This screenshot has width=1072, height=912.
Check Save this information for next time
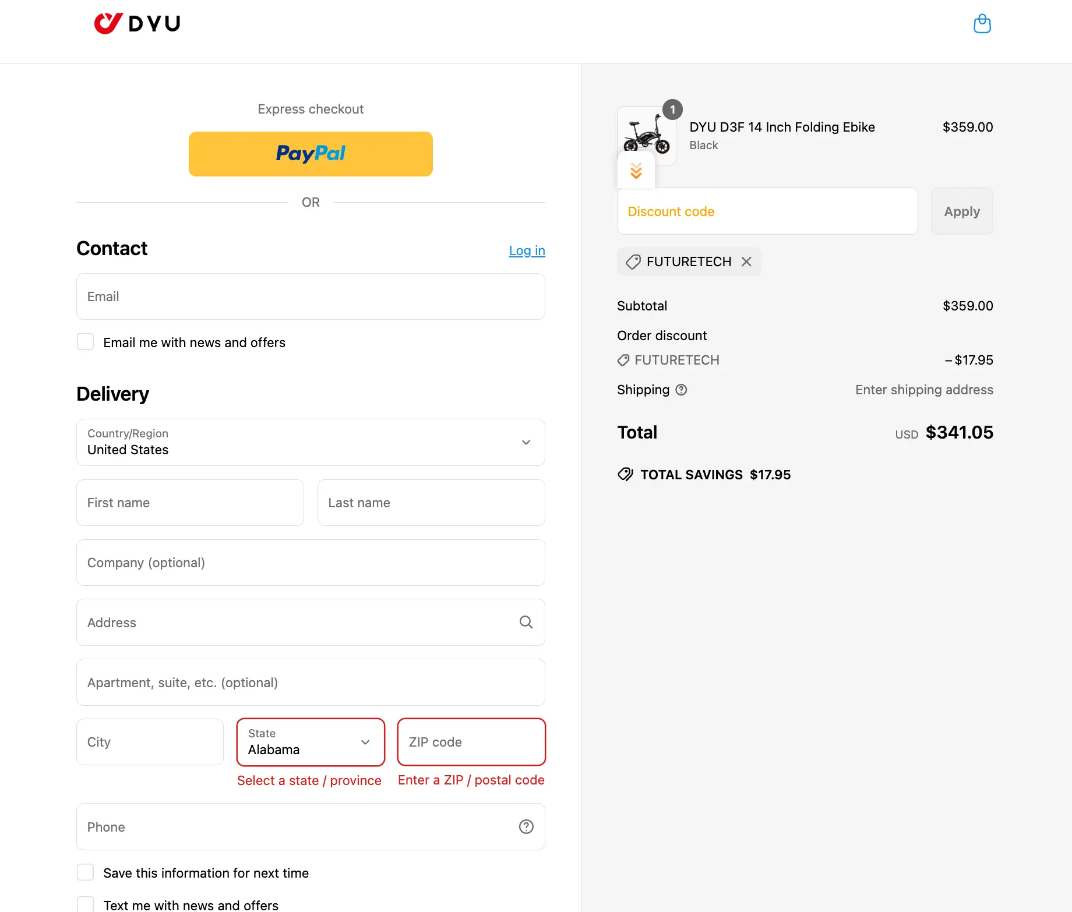coord(85,872)
